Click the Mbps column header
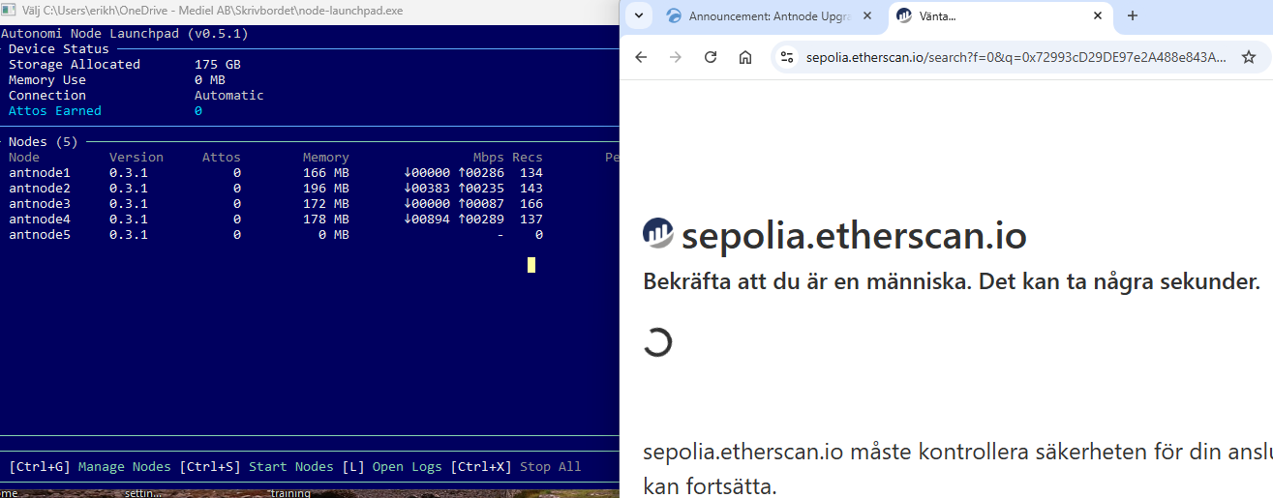Screen dimensions: 1273x498 pyautogui.click(x=489, y=157)
